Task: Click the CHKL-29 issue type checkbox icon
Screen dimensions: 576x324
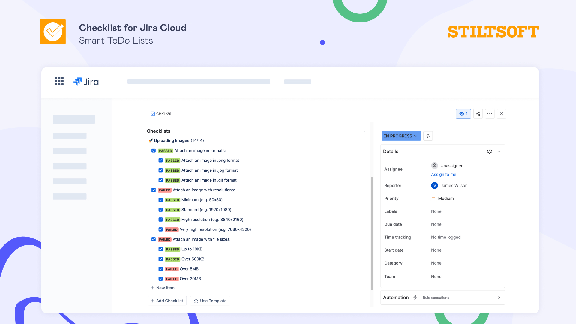Action: (x=152, y=113)
